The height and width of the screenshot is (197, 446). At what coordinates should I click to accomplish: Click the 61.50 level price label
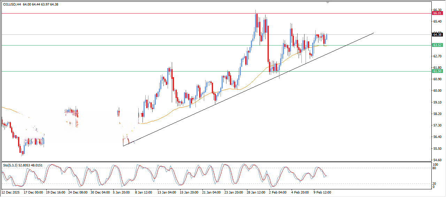437,71
